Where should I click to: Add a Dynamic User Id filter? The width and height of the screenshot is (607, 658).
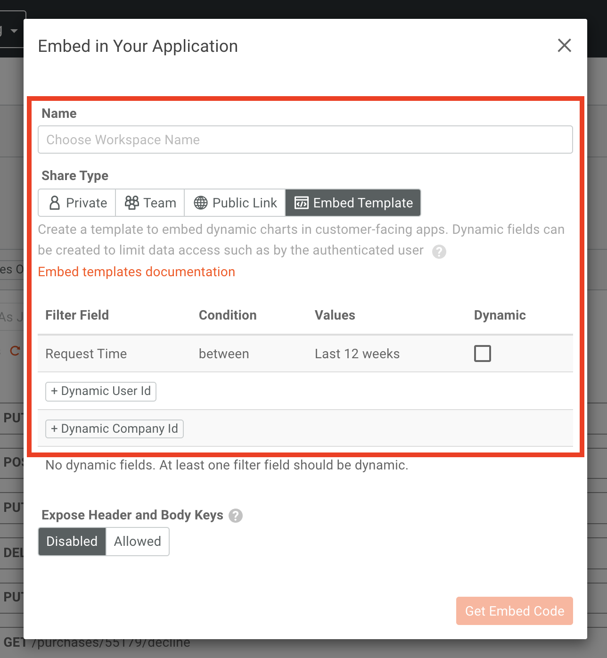100,391
